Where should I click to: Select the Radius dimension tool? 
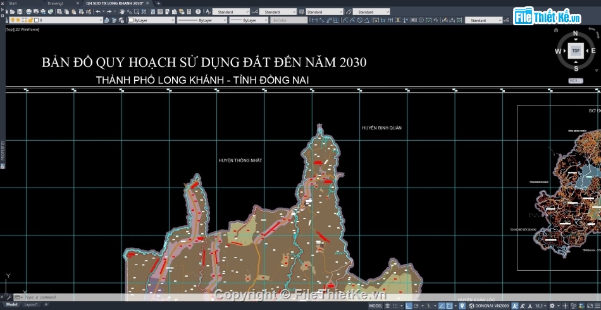345,20
